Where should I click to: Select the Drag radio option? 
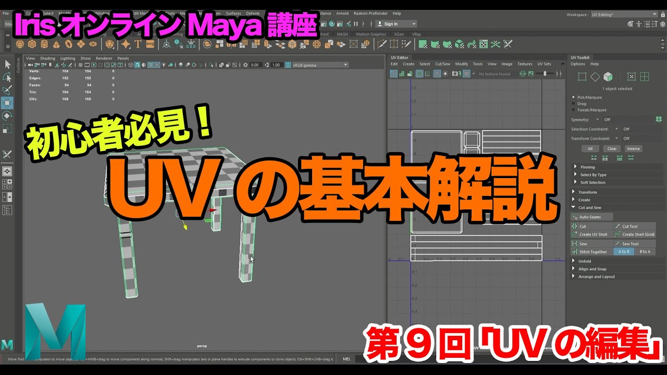point(574,104)
